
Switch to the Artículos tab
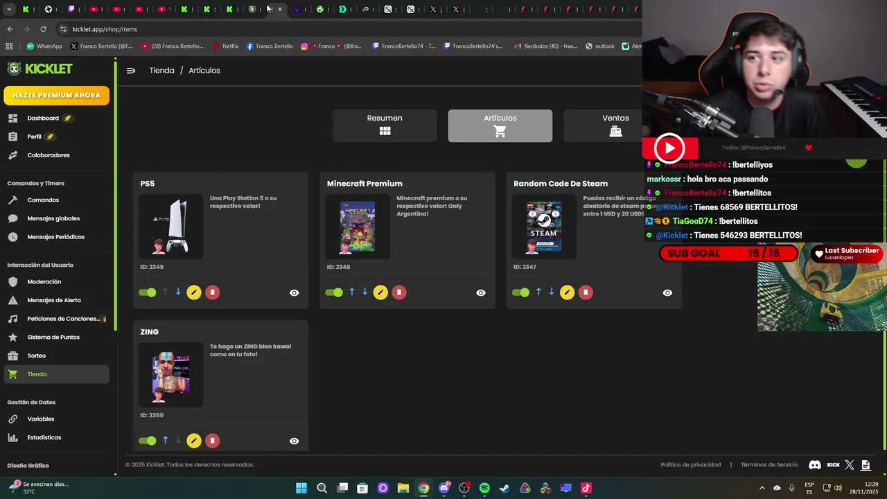click(500, 125)
